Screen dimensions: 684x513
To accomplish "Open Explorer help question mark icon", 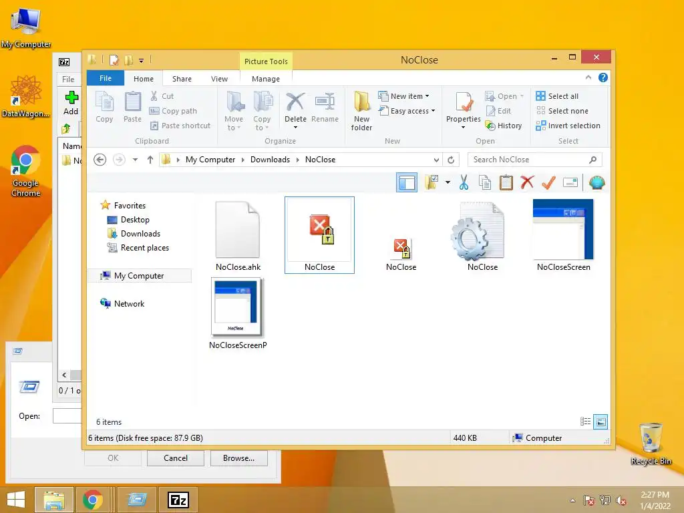I will [x=603, y=77].
